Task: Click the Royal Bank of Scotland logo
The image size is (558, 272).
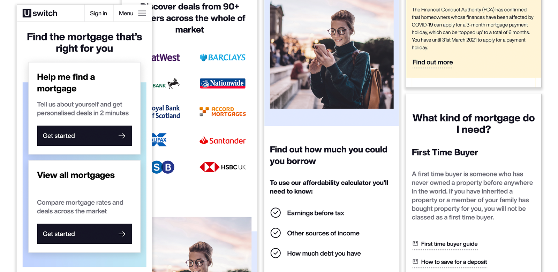Action: (166, 112)
